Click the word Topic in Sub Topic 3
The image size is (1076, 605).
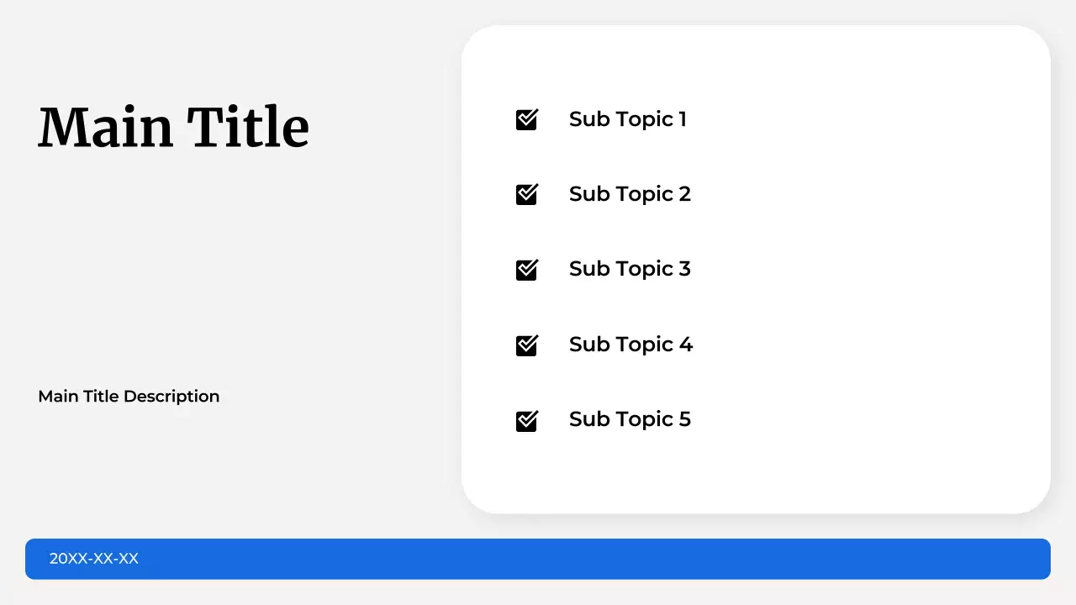tap(645, 269)
